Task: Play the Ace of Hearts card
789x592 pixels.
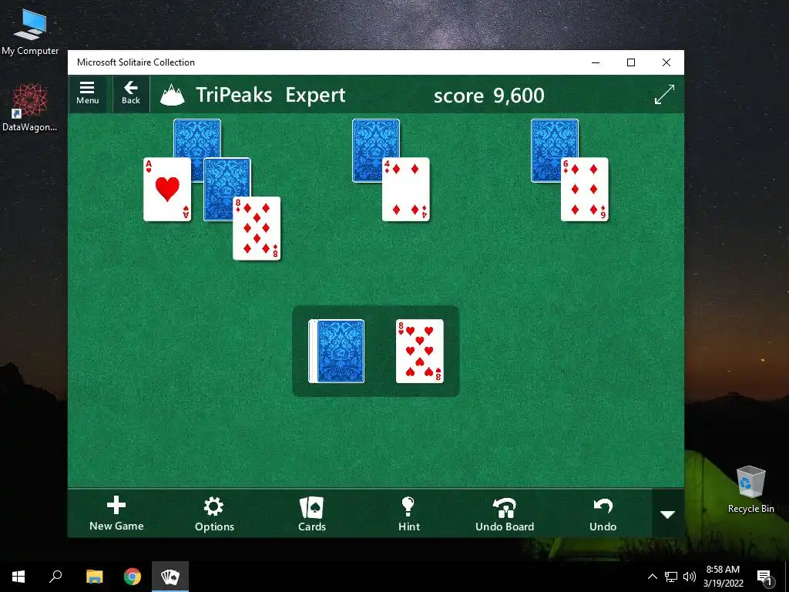Action: click(x=167, y=190)
